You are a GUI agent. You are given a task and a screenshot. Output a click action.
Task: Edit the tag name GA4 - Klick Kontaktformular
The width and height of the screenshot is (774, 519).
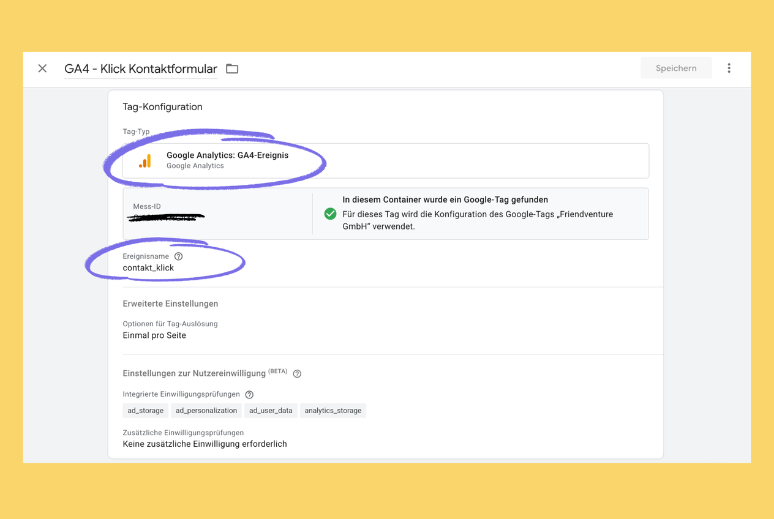[x=141, y=69]
